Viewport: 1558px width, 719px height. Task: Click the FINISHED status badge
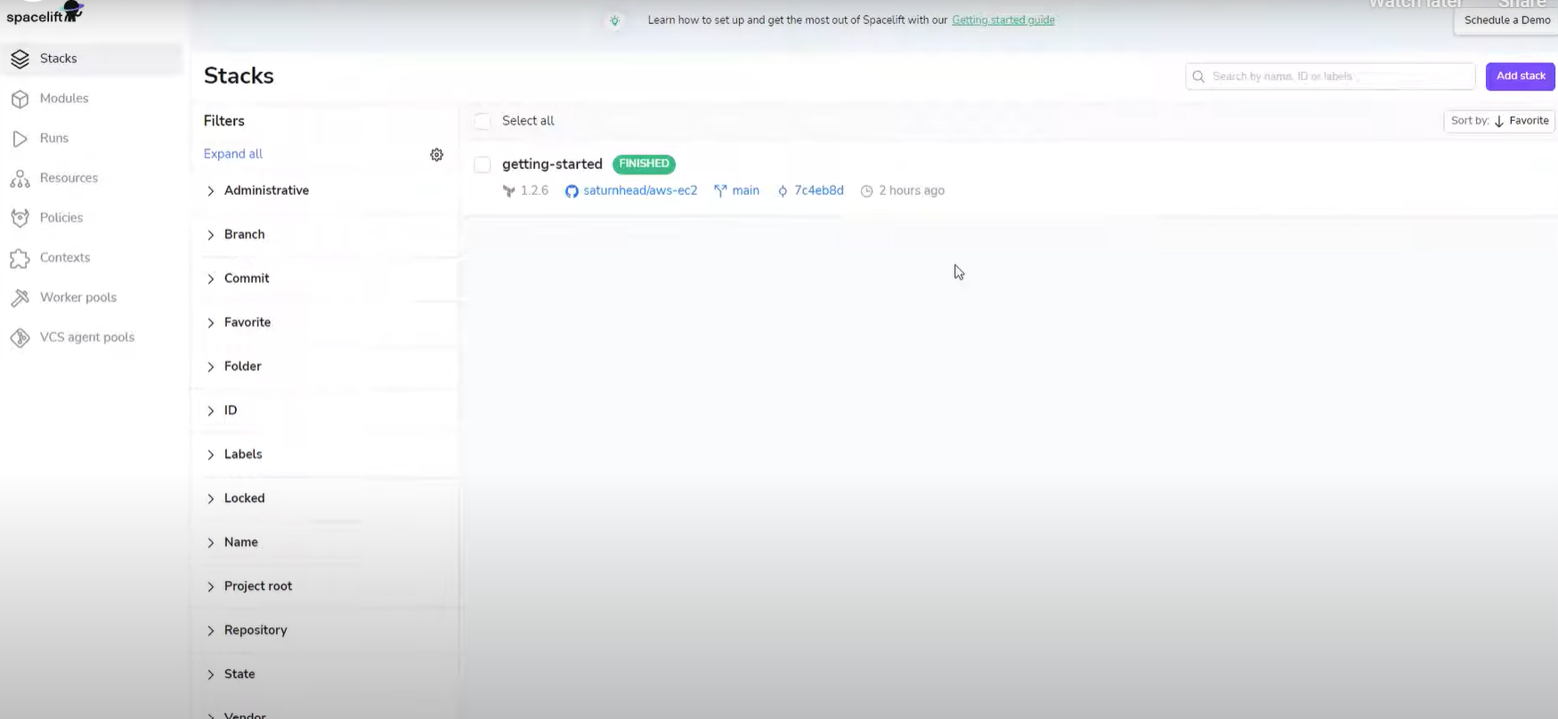click(644, 165)
